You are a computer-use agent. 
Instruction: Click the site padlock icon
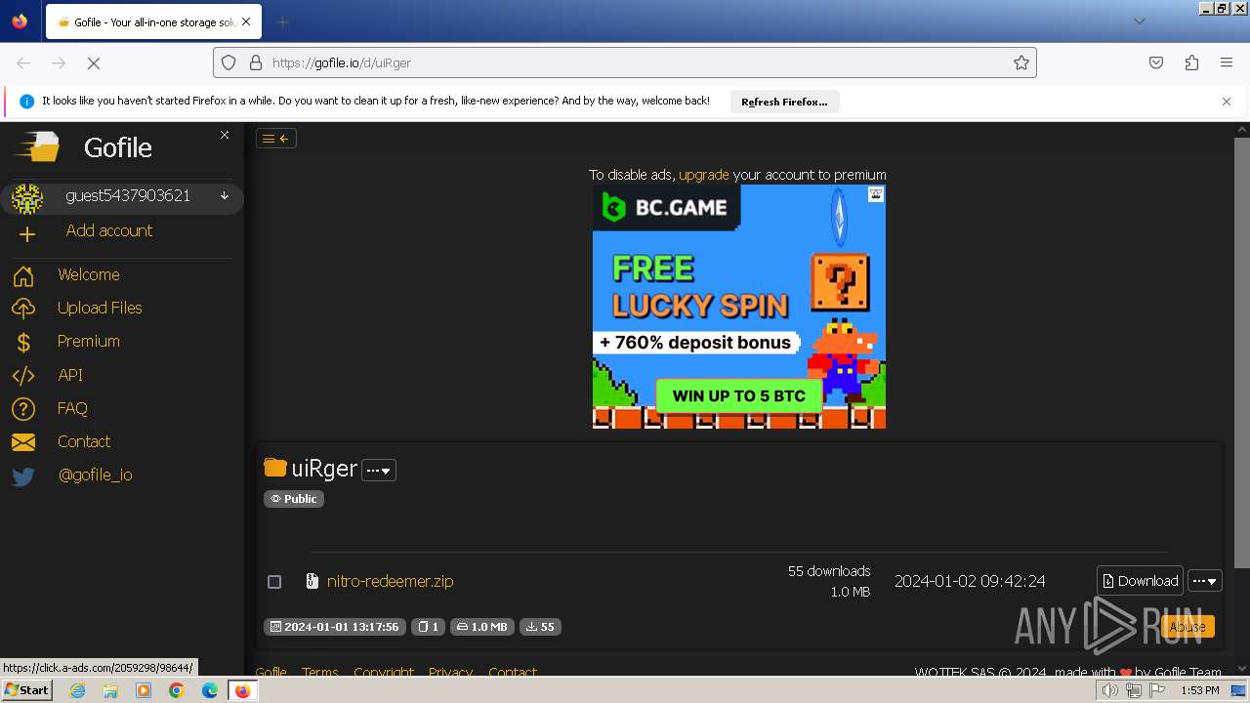pyautogui.click(x=256, y=62)
